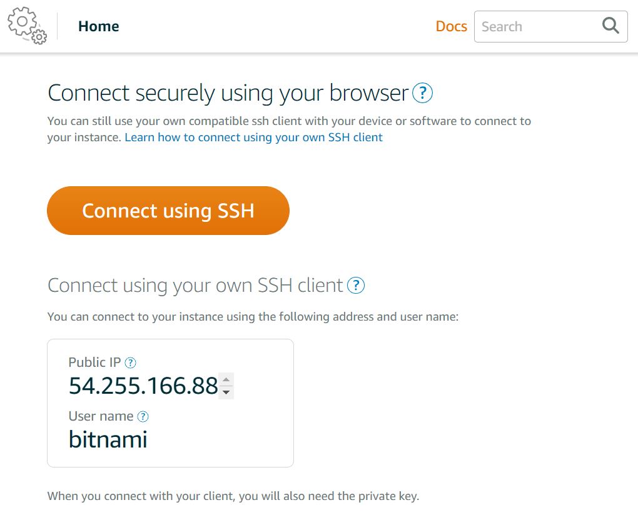Select the bitnami user name value
Screen dimensions: 638x515
point(108,439)
